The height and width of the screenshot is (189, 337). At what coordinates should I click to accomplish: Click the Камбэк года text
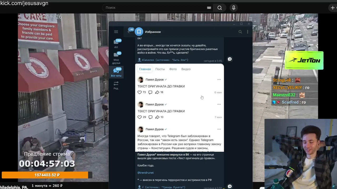click(x=146, y=166)
